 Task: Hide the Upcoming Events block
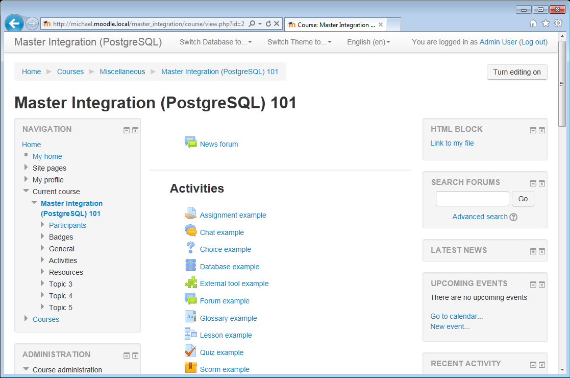tap(533, 285)
